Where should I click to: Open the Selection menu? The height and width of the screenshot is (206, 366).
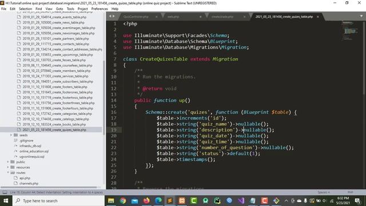pos(25,9)
